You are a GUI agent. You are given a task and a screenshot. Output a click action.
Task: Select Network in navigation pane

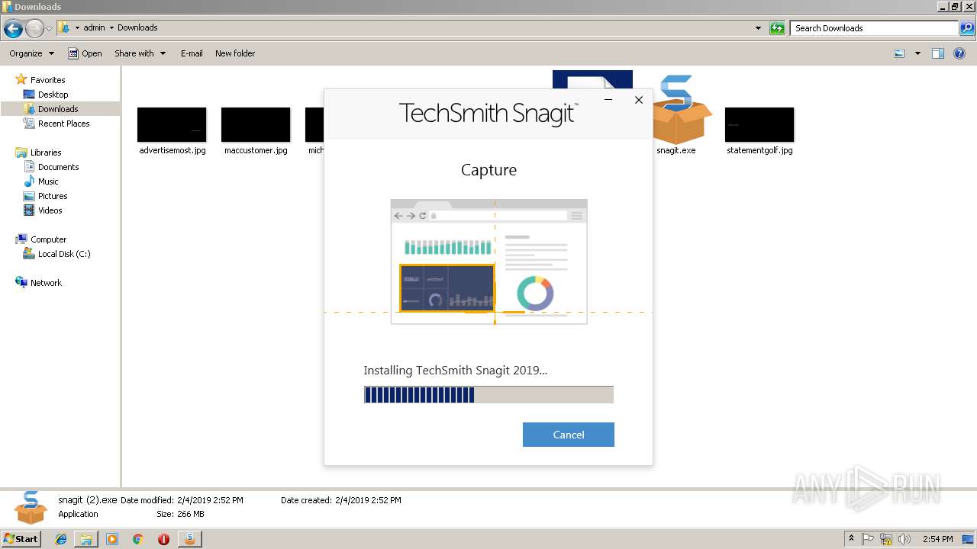click(46, 283)
